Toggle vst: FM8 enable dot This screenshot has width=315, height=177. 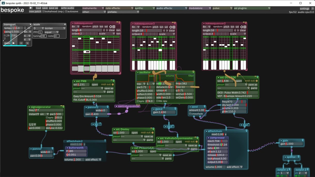click(x=74, y=81)
